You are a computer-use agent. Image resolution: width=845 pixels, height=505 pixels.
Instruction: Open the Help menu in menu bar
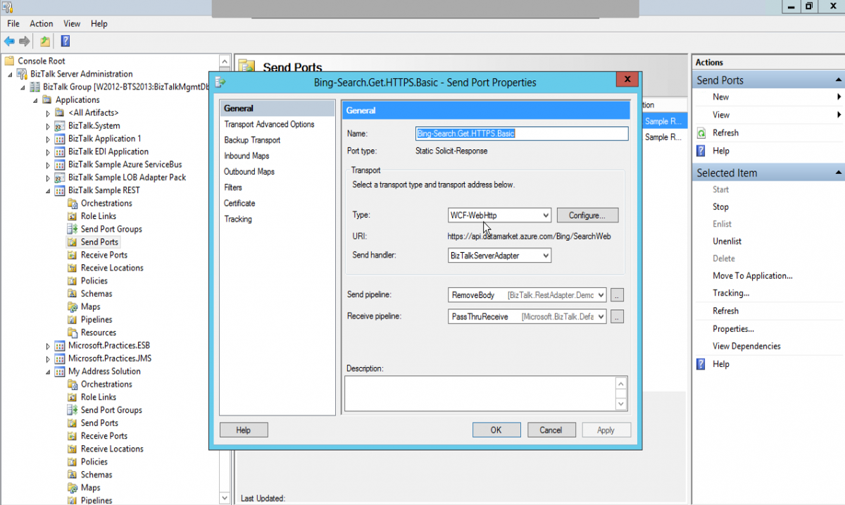[x=99, y=23]
